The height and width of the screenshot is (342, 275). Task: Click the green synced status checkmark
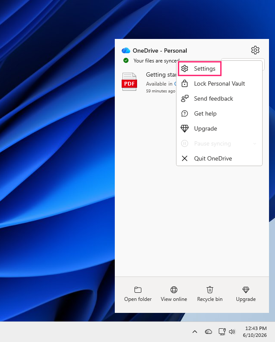pyautogui.click(x=126, y=60)
